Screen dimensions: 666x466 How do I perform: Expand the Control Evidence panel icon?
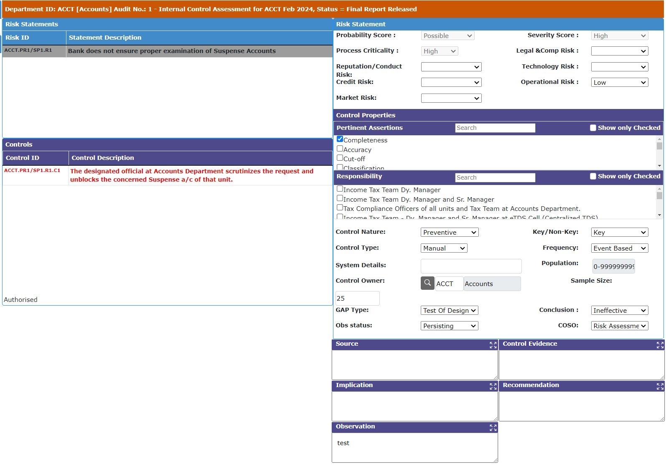pyautogui.click(x=660, y=345)
